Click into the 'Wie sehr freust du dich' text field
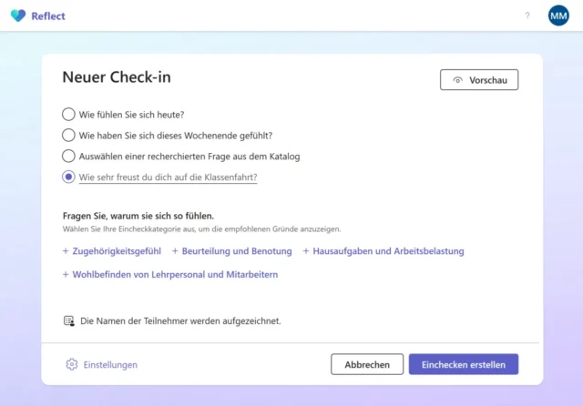Image resolution: width=583 pixels, height=406 pixels. tap(168, 178)
